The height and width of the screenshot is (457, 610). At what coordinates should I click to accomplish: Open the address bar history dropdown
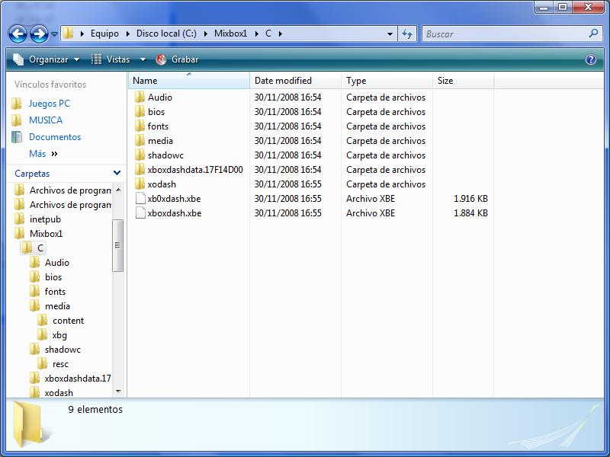coord(390,34)
